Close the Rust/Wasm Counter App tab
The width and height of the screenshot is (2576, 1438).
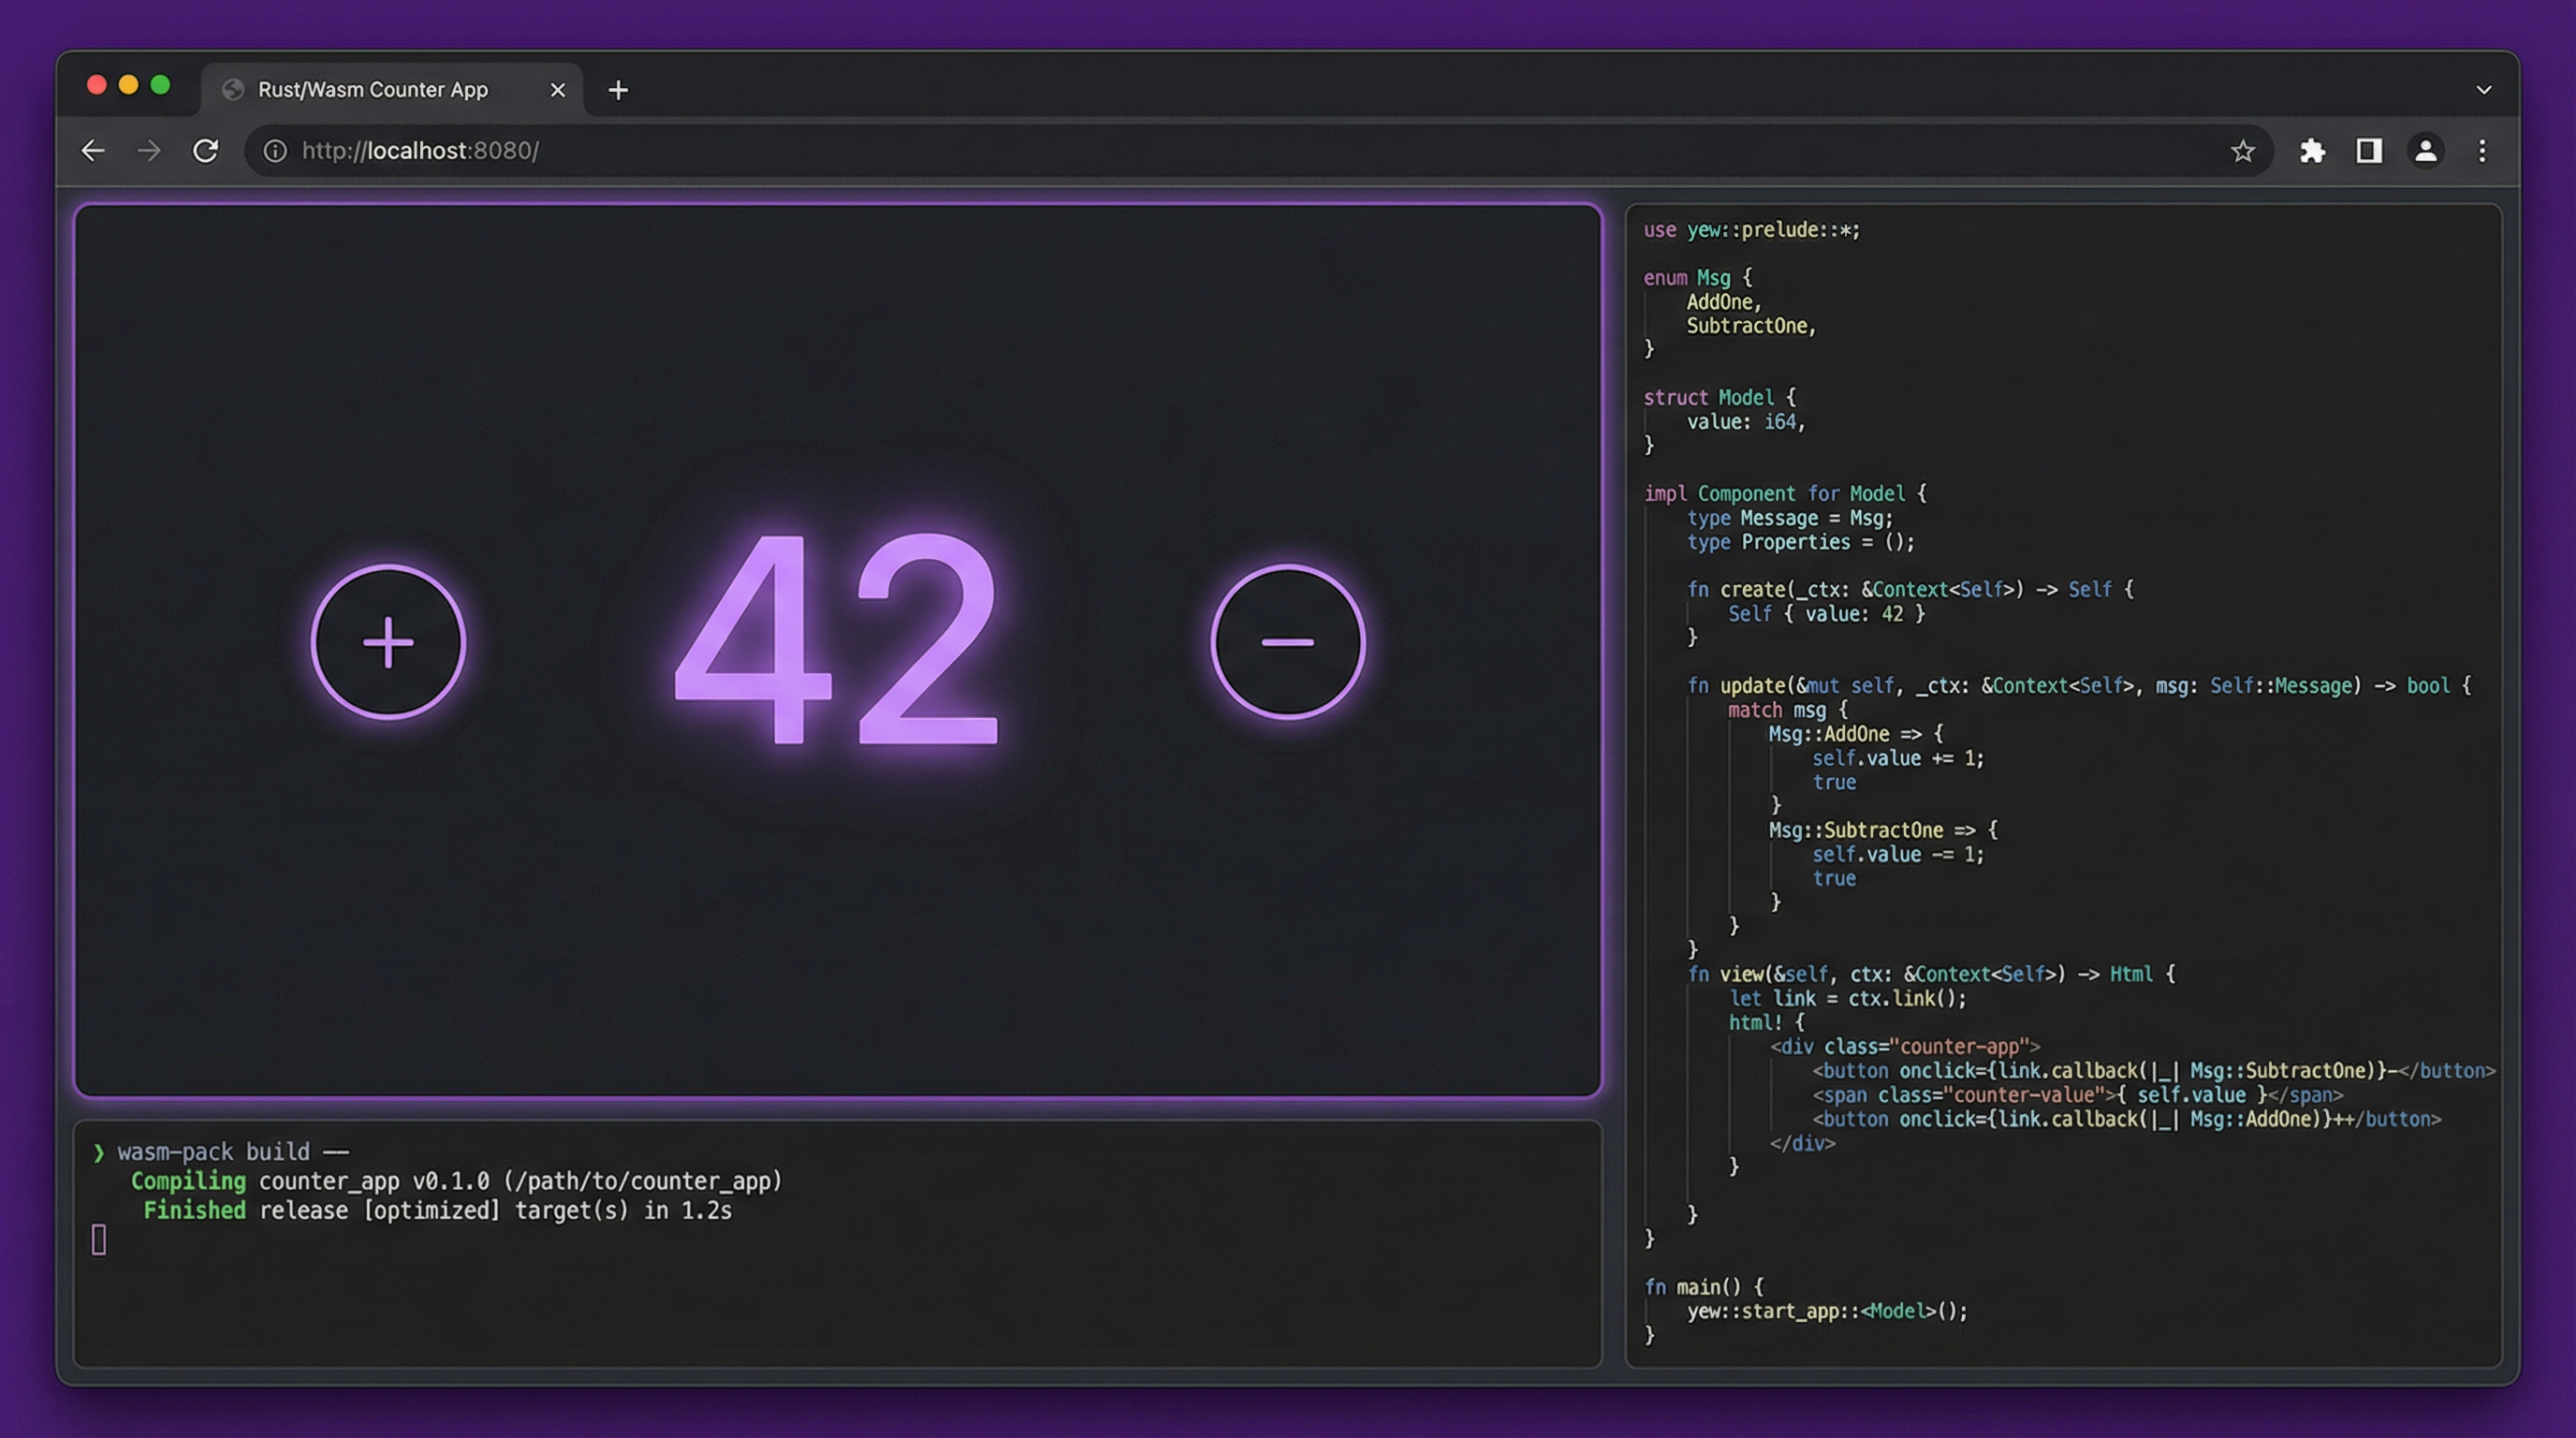click(558, 90)
